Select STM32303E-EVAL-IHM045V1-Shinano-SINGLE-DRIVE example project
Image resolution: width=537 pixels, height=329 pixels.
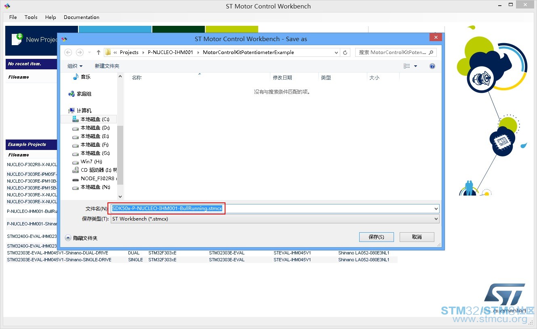pyautogui.click(x=59, y=260)
